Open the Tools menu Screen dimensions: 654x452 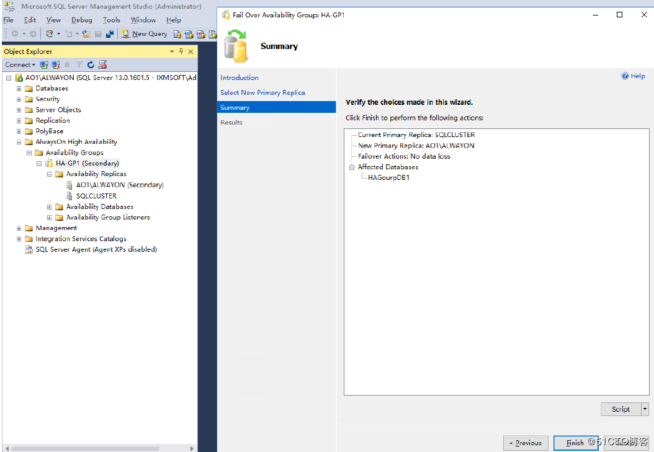pos(111,20)
